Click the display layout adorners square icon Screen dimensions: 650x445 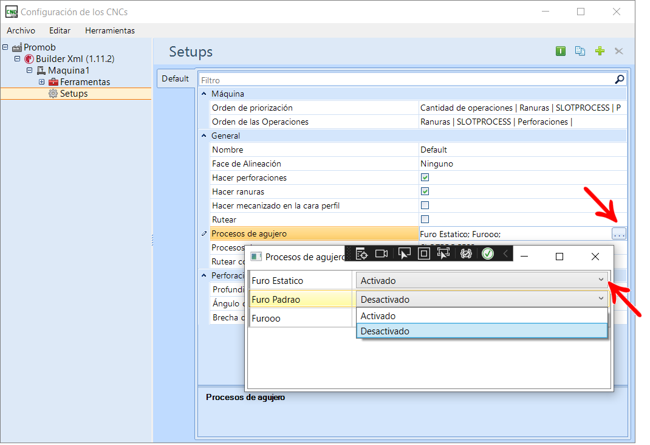pos(423,254)
